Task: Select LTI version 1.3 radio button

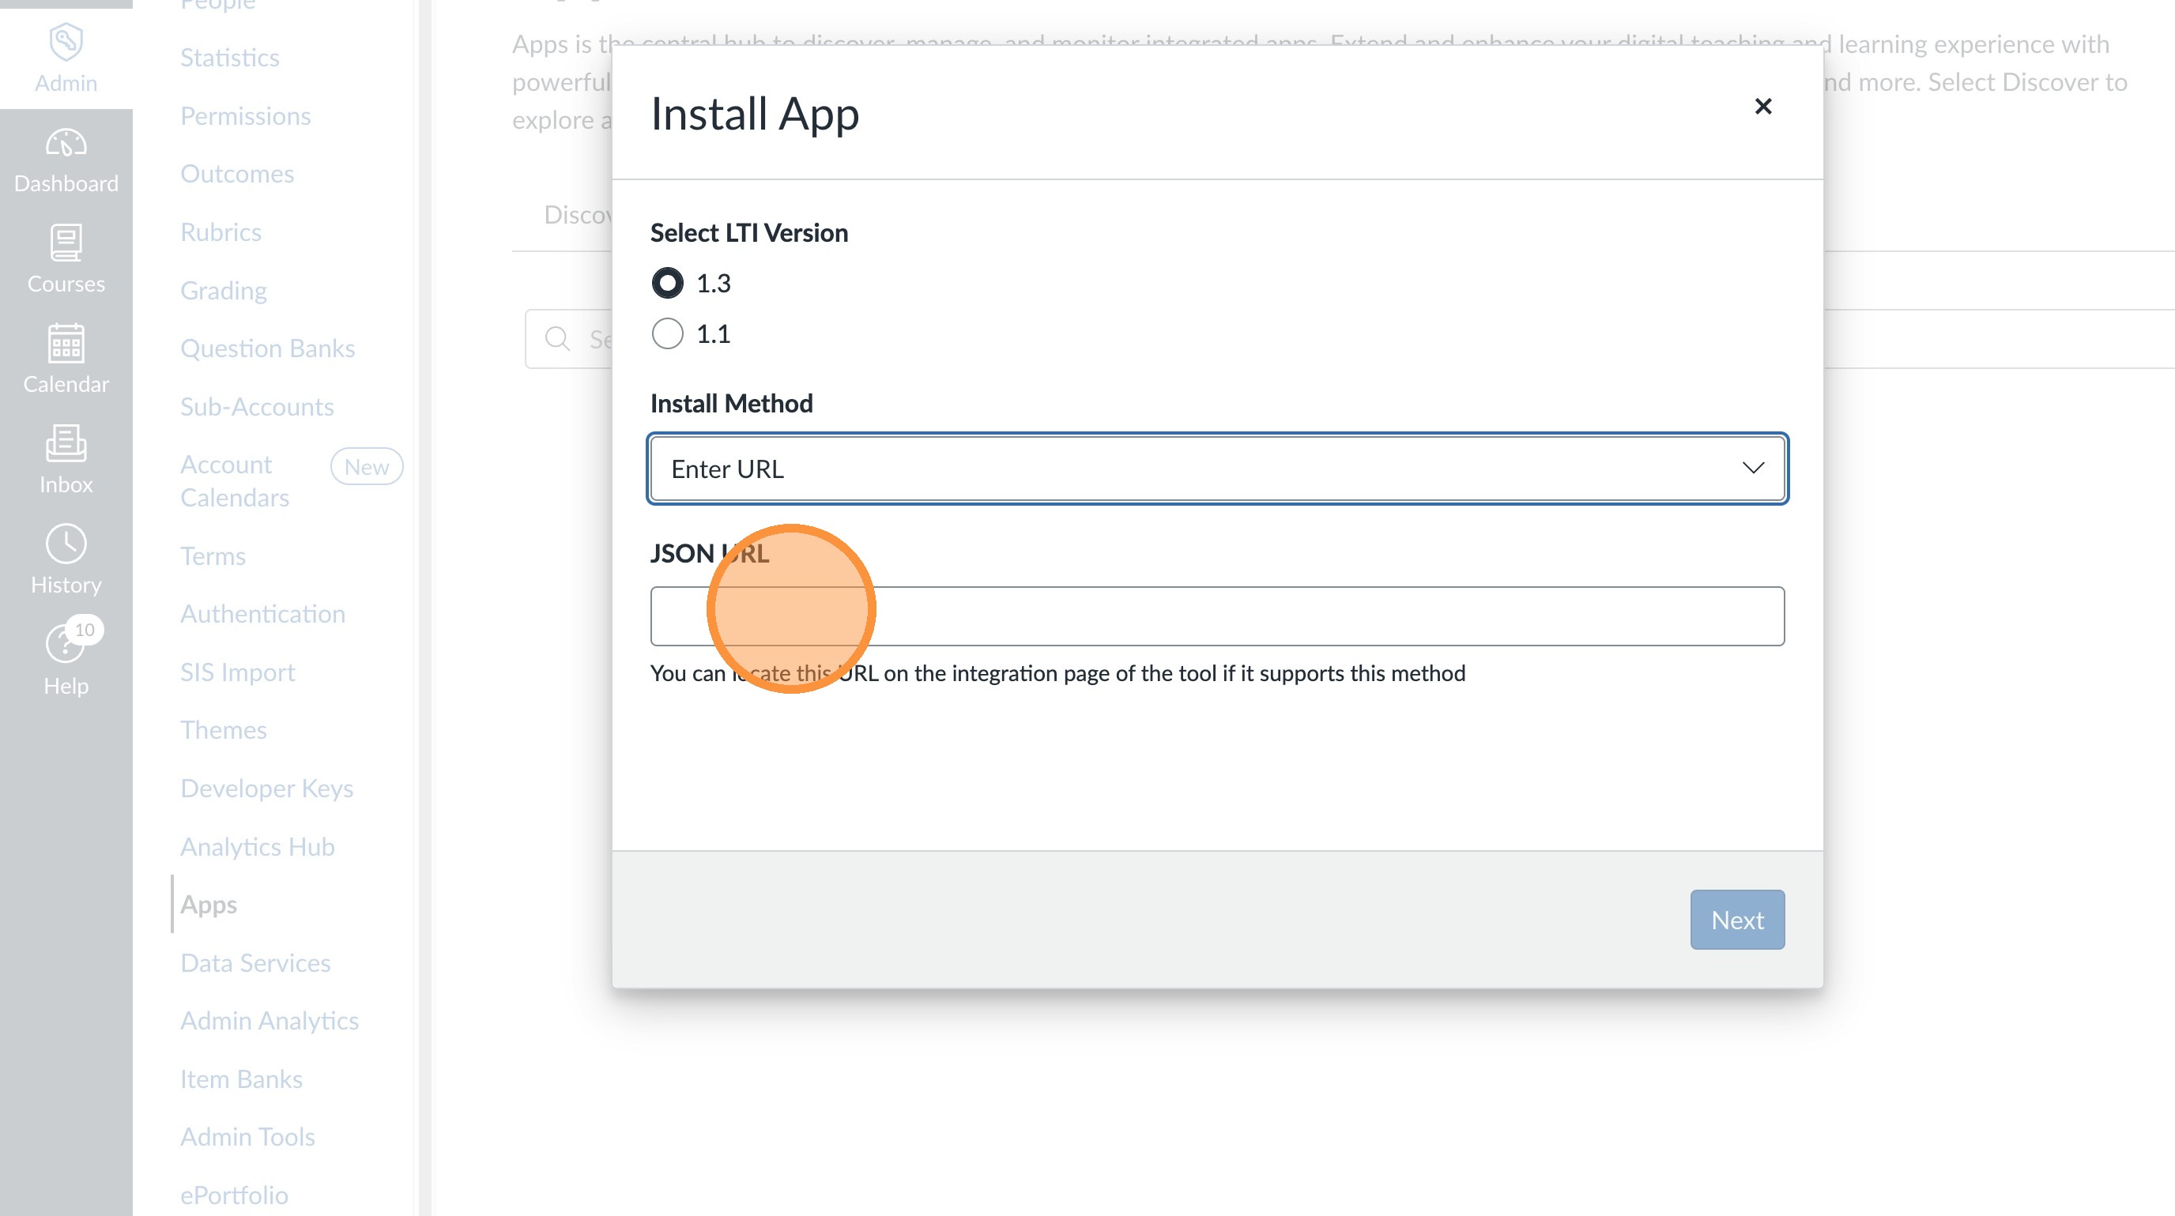Action: point(667,283)
